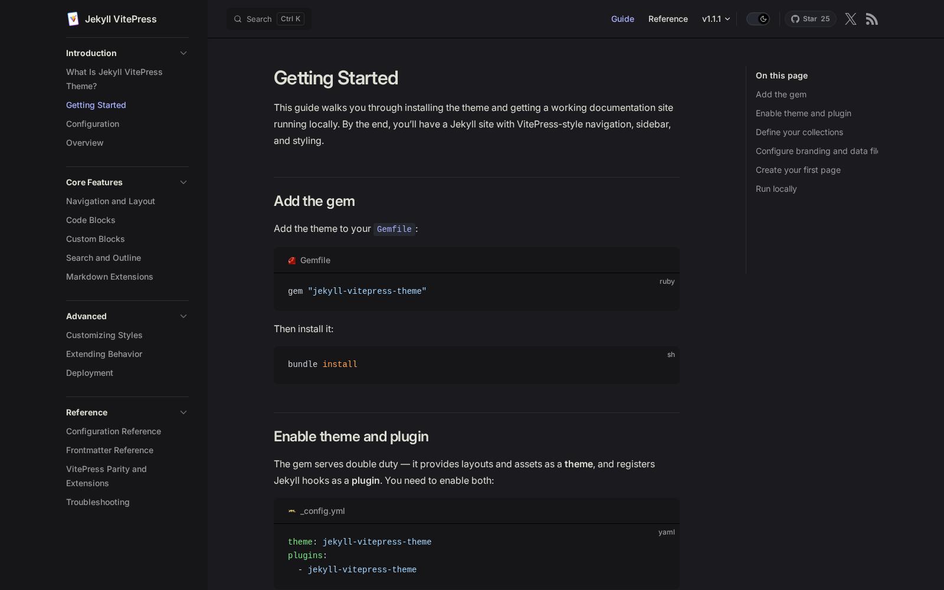Click the search magnifier icon

pos(238,19)
